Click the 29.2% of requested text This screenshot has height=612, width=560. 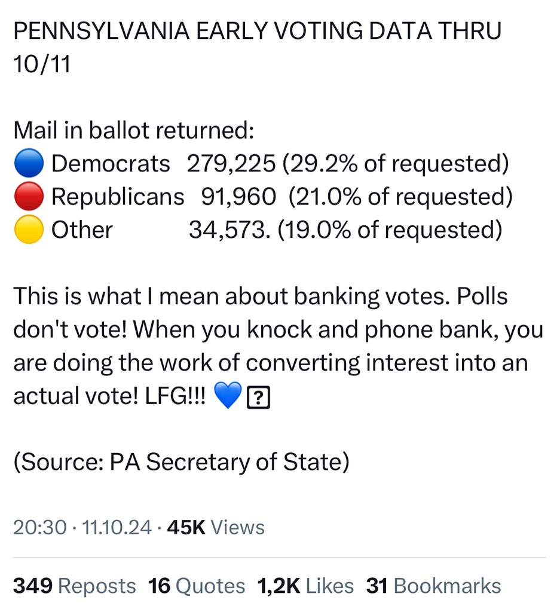pyautogui.click(x=395, y=163)
